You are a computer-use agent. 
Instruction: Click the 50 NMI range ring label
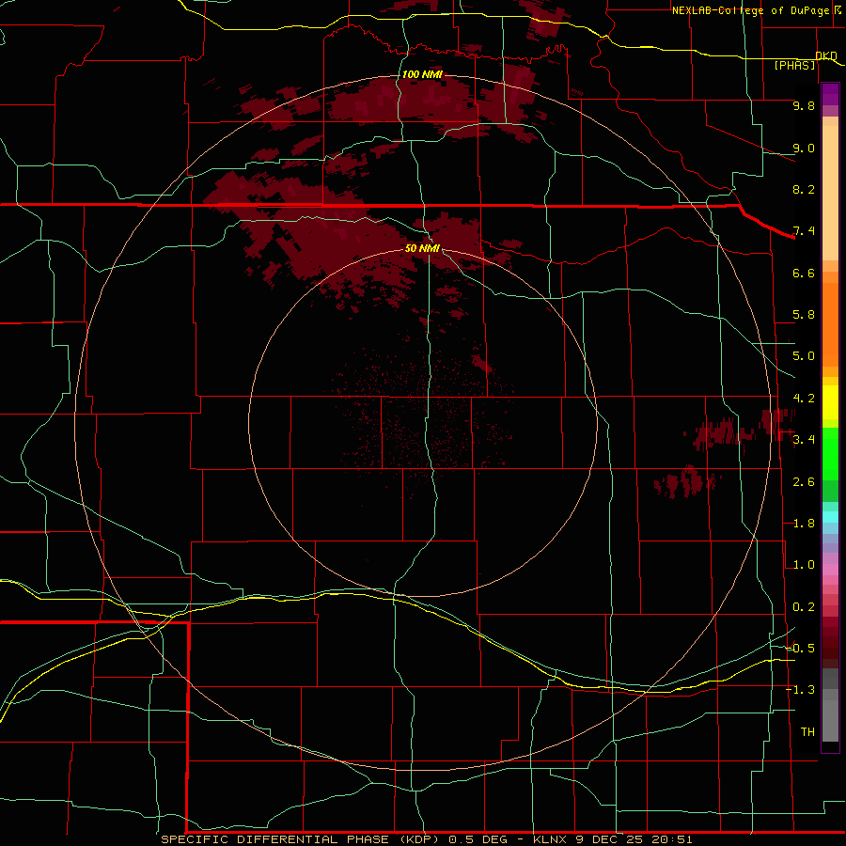[x=422, y=248]
